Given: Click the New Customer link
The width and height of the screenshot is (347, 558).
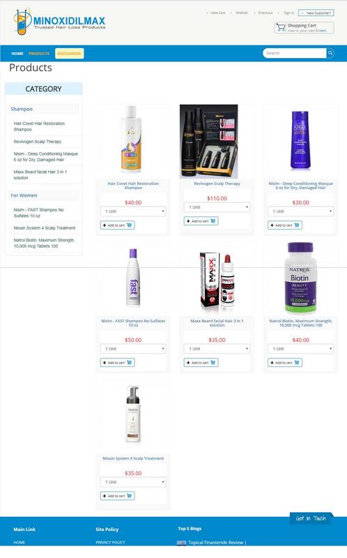Looking at the screenshot, I should (316, 13).
